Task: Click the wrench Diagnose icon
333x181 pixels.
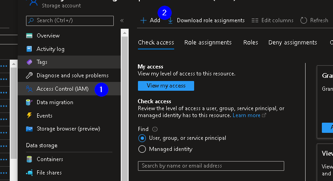Action: (29, 75)
